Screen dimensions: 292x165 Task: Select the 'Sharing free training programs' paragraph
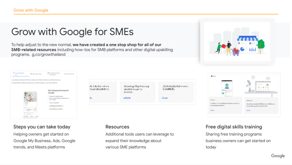238,141
